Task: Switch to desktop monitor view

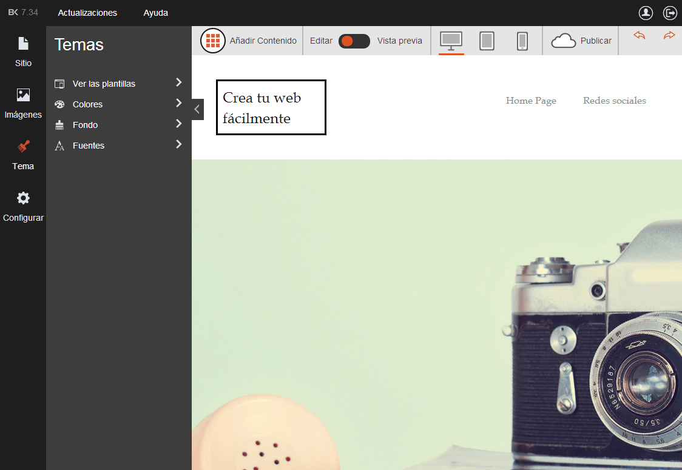Action: tap(451, 41)
